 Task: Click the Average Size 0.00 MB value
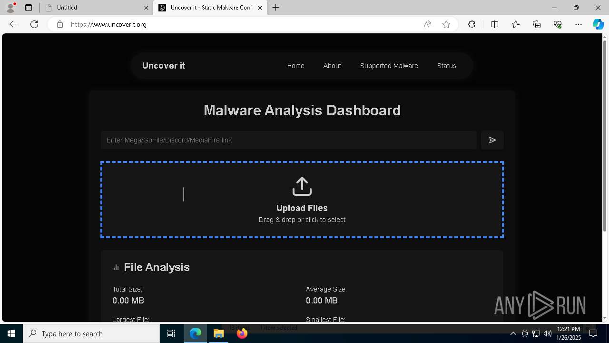click(322, 301)
